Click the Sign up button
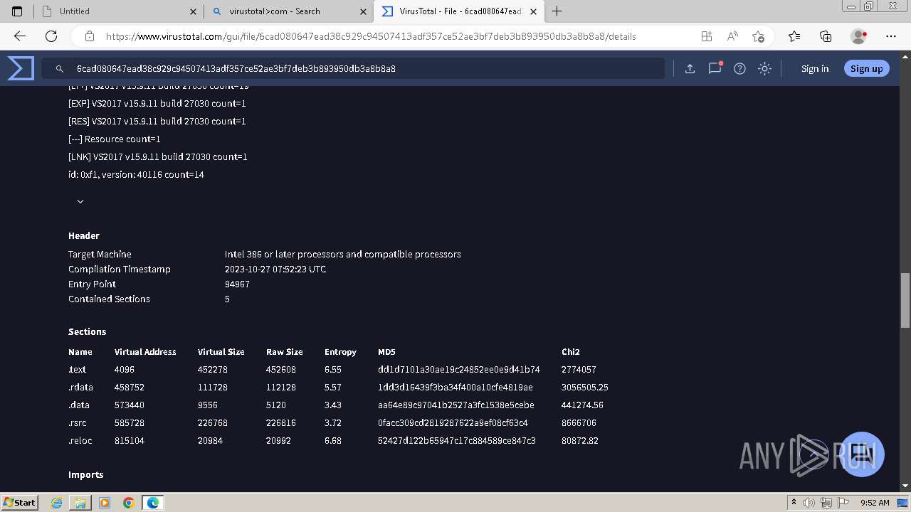This screenshot has width=911, height=512. point(866,68)
